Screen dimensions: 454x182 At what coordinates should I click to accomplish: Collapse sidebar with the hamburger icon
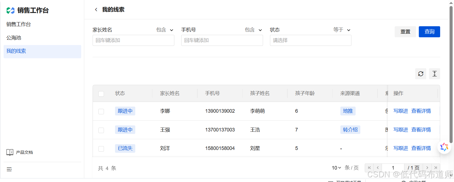(x=9, y=169)
